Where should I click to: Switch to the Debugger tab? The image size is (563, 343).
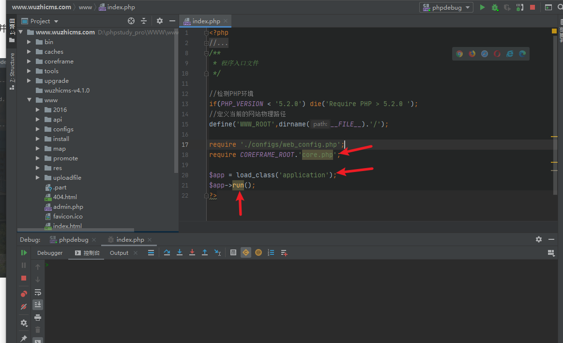pos(50,253)
